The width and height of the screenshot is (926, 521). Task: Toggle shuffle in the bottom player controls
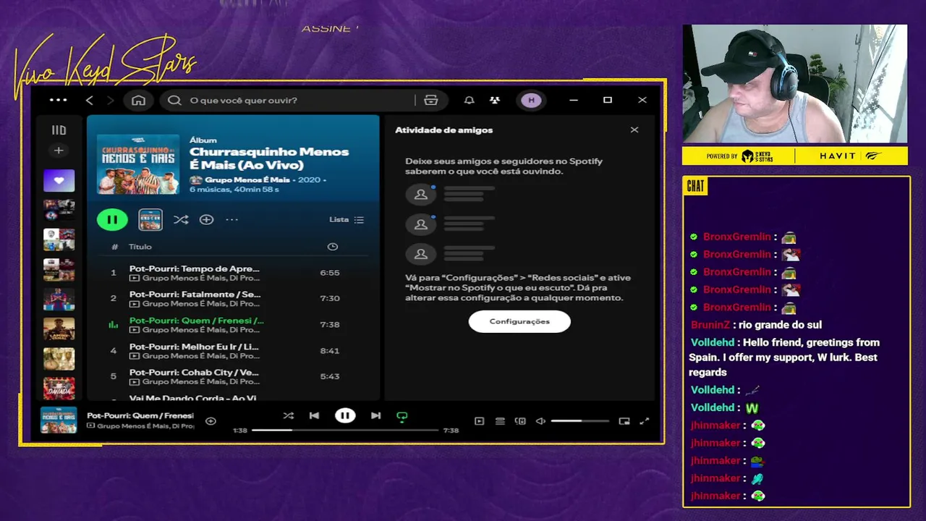click(x=288, y=415)
